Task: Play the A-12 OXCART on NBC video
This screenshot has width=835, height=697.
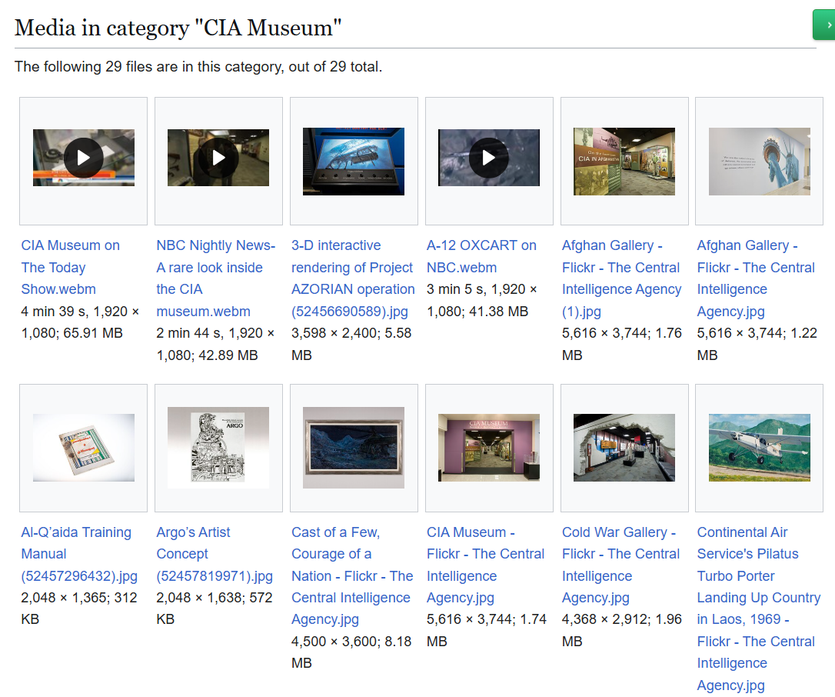Action: pyautogui.click(x=489, y=158)
